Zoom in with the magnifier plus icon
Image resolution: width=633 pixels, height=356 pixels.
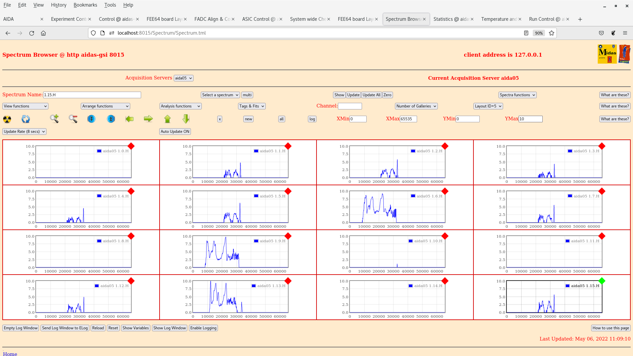[x=54, y=119]
